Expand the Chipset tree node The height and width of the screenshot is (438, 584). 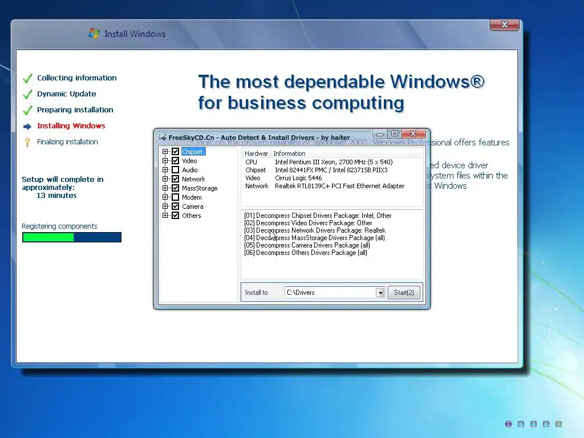coord(165,152)
